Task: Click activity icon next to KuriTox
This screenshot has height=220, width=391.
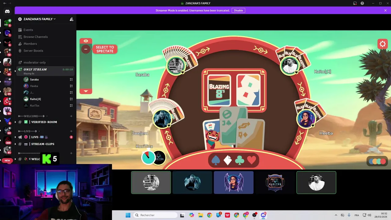Action: (x=71, y=106)
